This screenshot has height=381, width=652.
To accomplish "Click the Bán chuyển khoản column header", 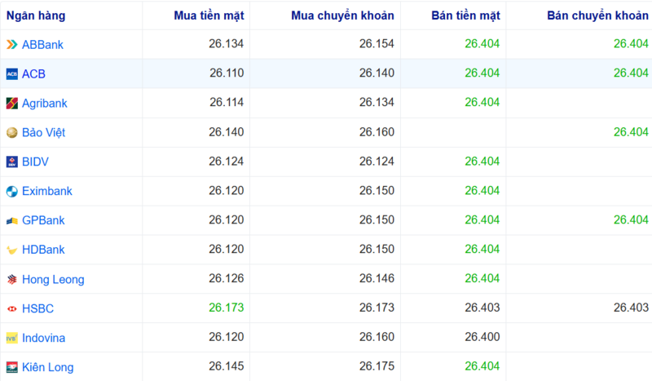I will tap(597, 16).
